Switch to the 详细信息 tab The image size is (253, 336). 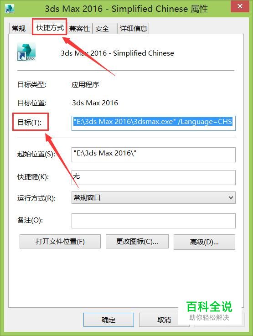click(133, 29)
